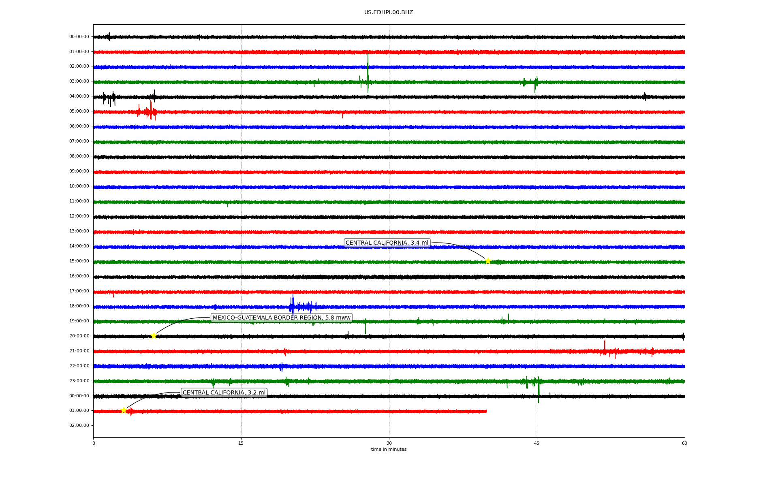Click the CENTRAL CALIFORNIA, 3.2 ml annotation label

tap(224, 392)
